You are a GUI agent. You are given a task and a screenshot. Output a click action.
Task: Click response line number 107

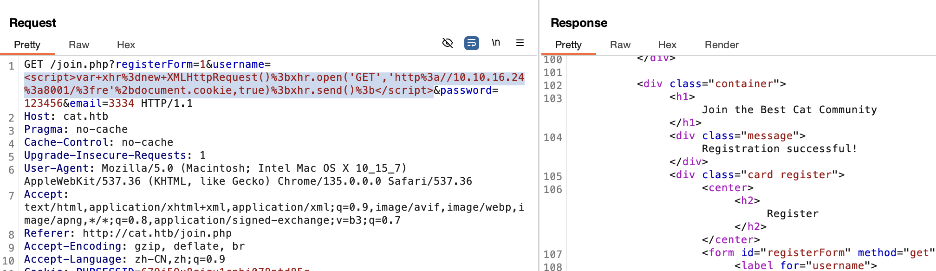553,255
